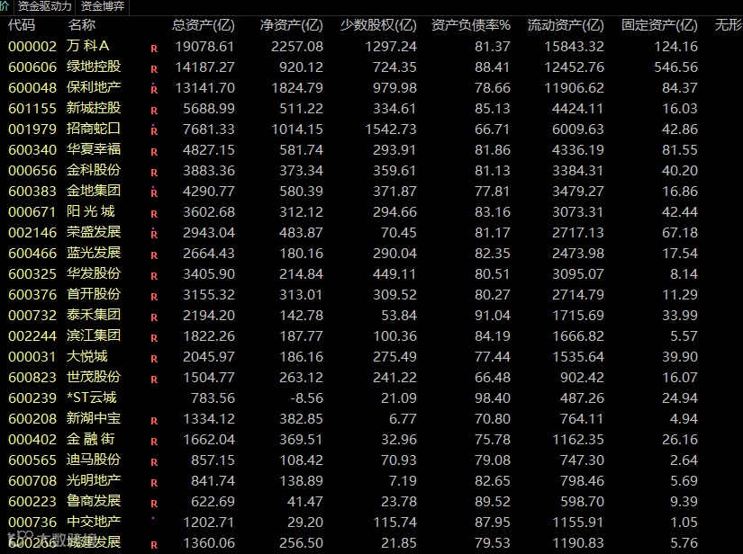Click net assets value -8.56

307,398
